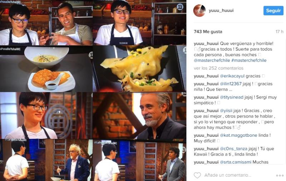This screenshot has height=181, width=286.
Task: Click the dumplings close-up photo
Action: (139, 69)
